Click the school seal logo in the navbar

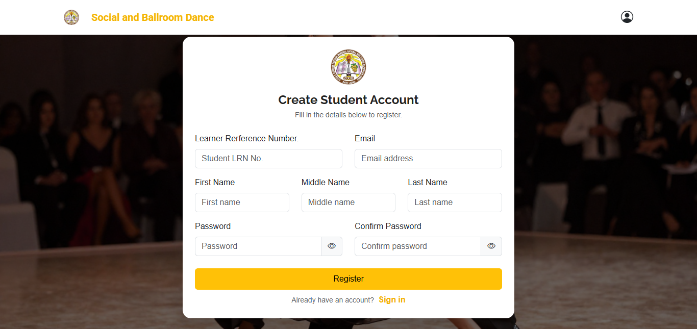click(71, 17)
